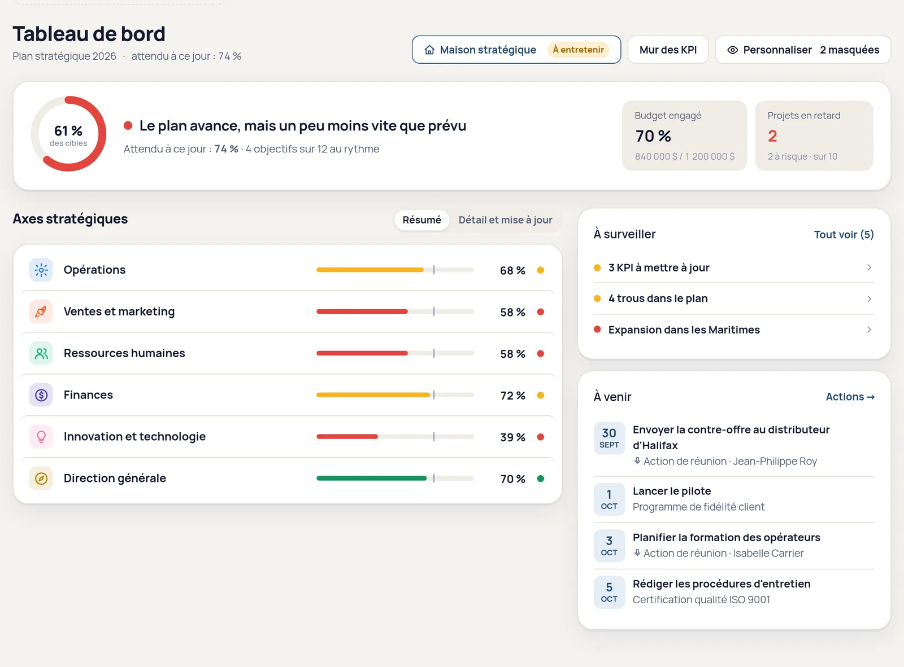904x667 pixels.
Task: Click the Opérations sun icon
Action: point(41,270)
